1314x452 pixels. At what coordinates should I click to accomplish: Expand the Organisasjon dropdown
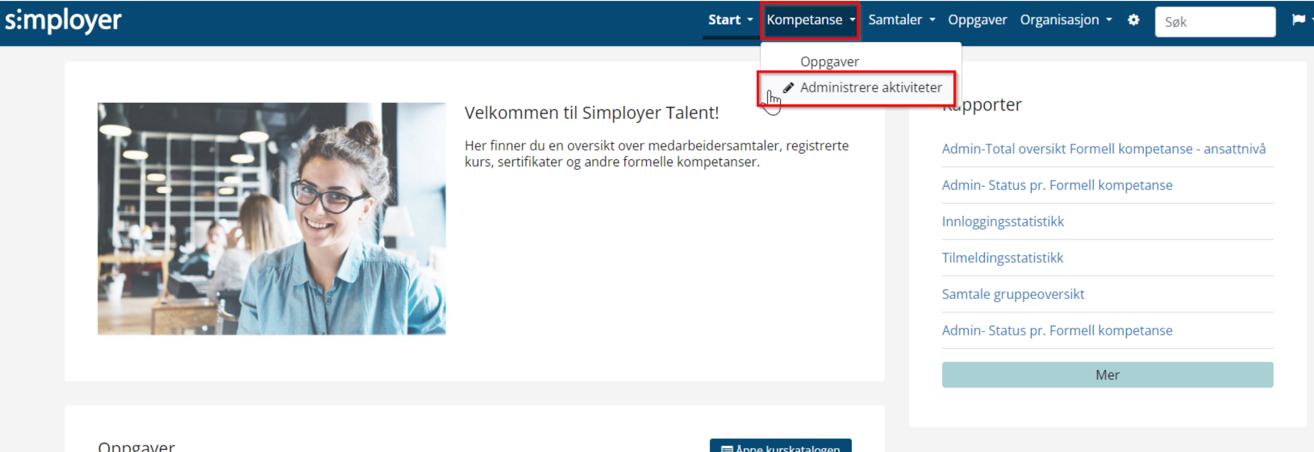1066,20
